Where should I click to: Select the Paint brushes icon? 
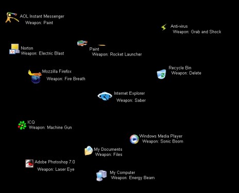(82, 43)
